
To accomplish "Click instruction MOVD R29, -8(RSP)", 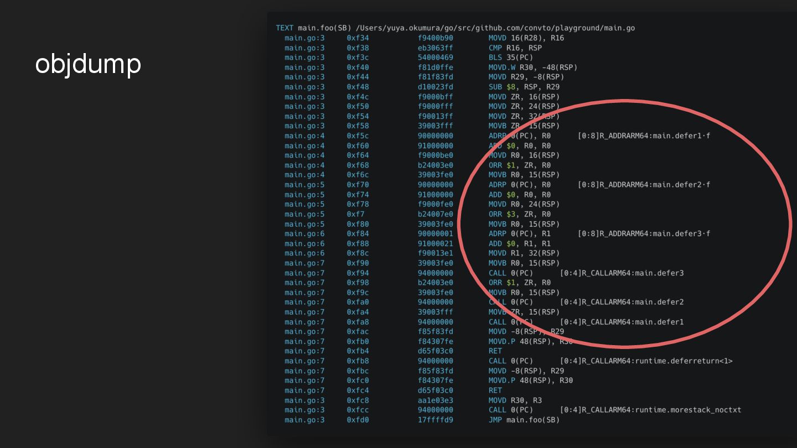I will 526,77.
